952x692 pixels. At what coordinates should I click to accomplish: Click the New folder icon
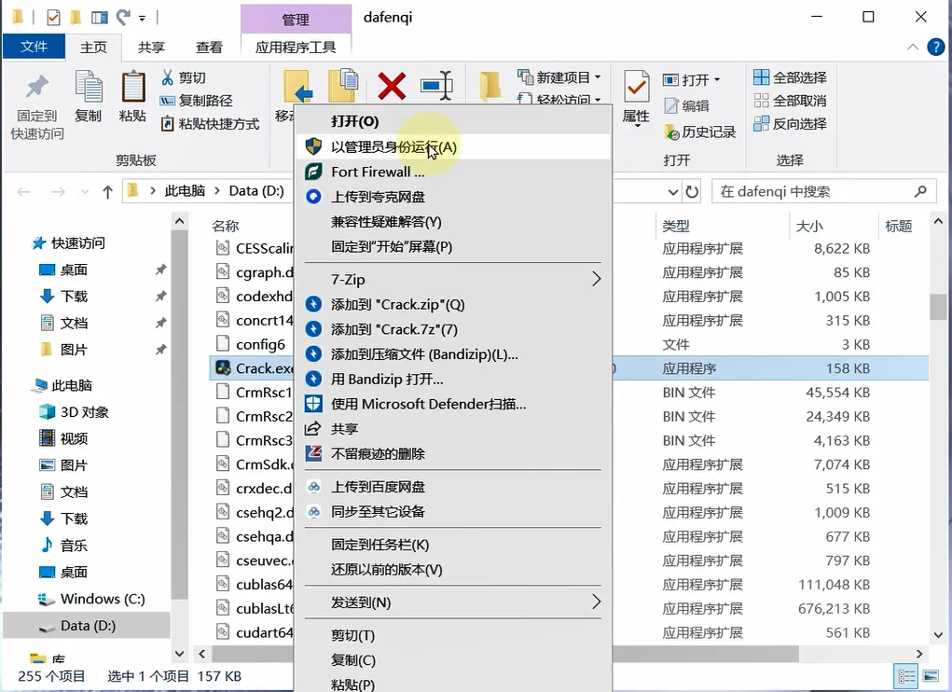tap(490, 86)
